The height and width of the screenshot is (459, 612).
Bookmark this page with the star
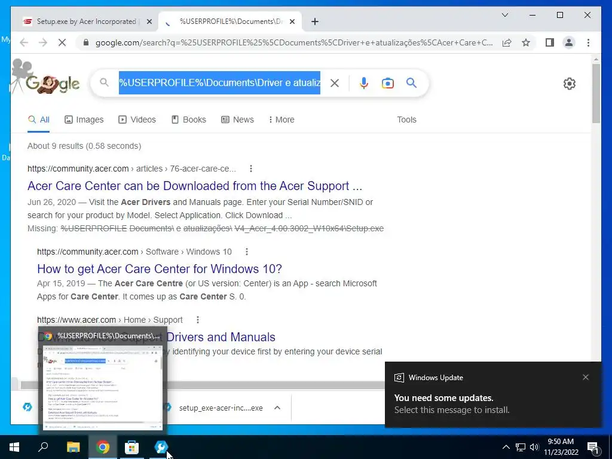526,42
